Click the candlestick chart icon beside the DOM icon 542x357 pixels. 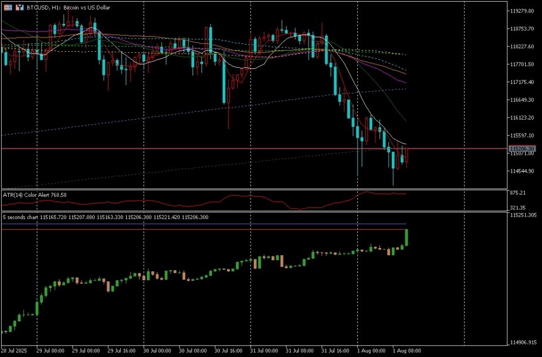coord(20,7)
